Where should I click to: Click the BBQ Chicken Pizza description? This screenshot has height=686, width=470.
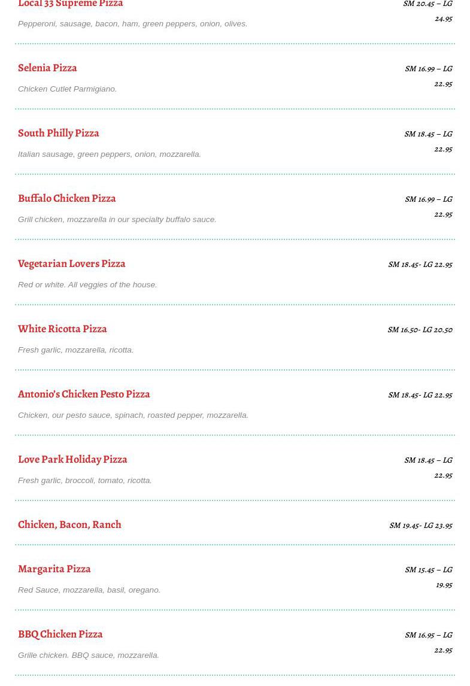click(x=88, y=655)
